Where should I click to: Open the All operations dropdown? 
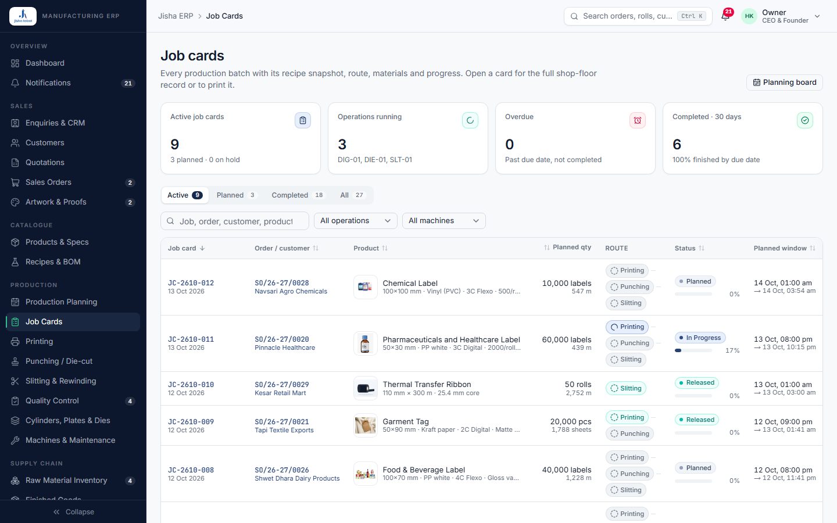click(356, 221)
